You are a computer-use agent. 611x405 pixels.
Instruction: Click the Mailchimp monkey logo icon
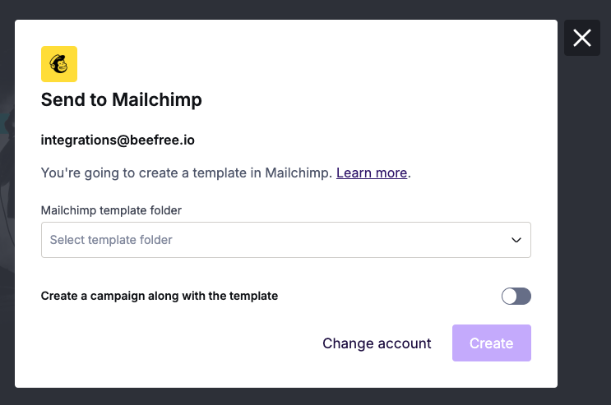[x=59, y=64]
